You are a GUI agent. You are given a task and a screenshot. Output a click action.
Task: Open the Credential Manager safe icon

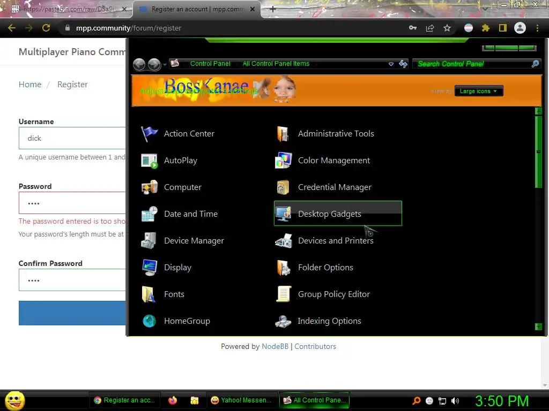point(283,187)
